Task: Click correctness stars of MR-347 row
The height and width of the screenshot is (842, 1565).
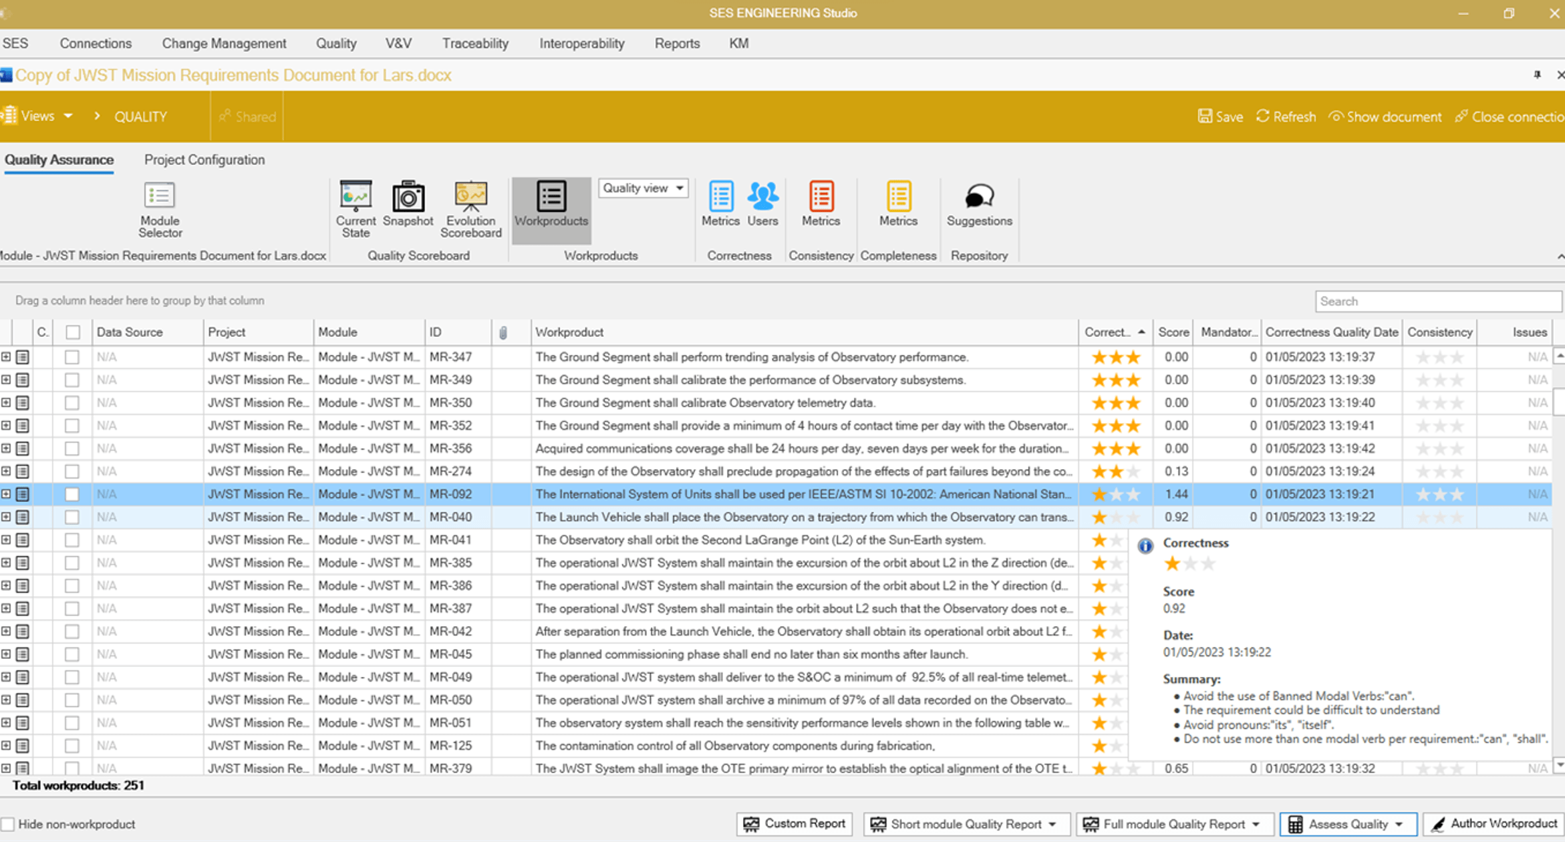Action: coord(1115,358)
